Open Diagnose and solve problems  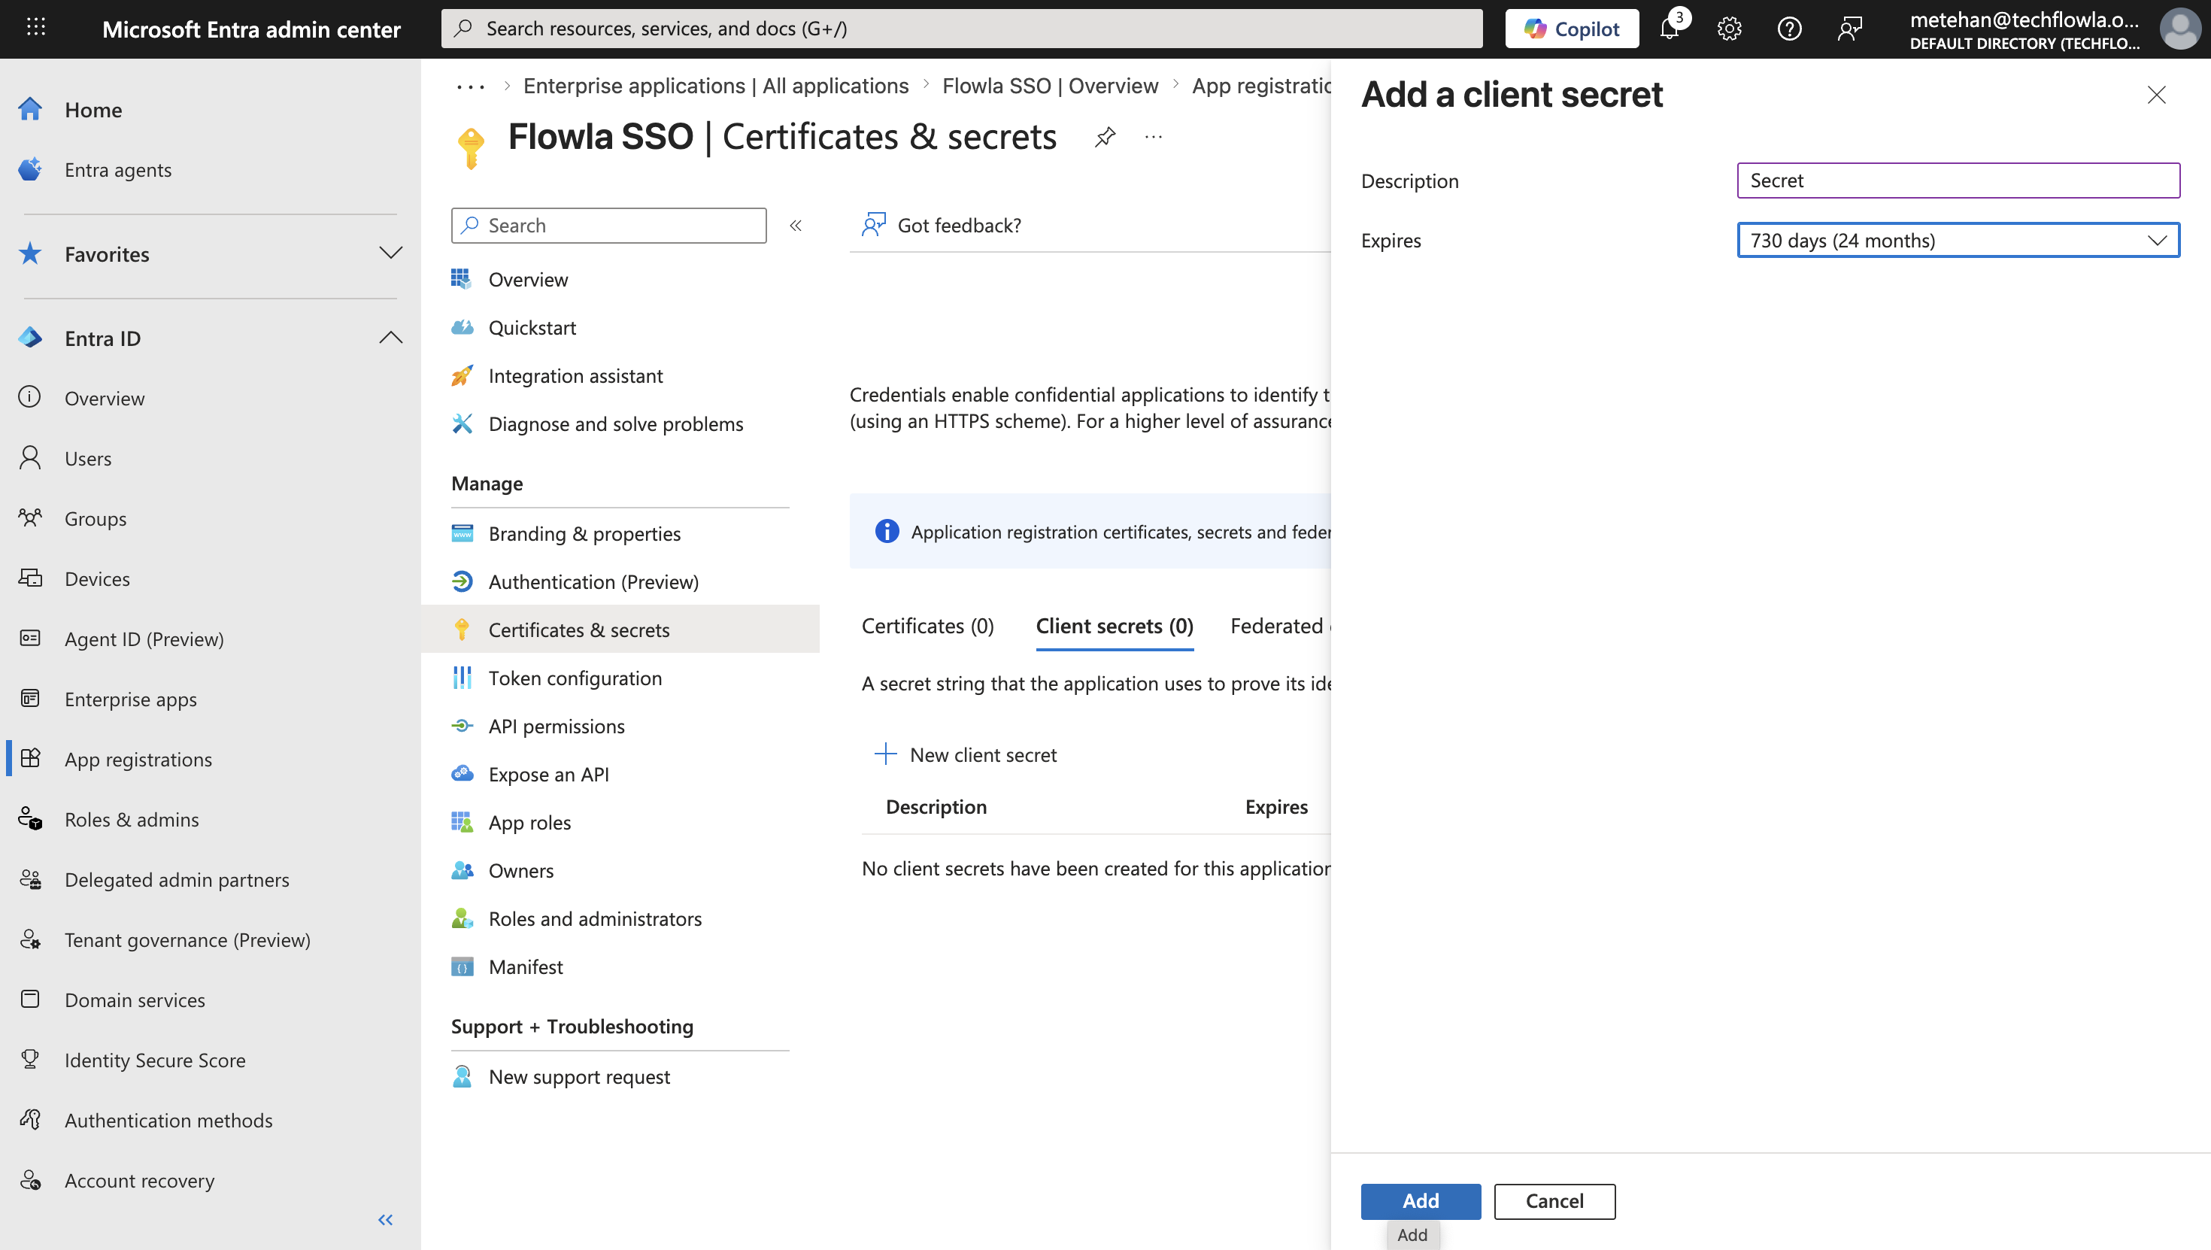pyautogui.click(x=615, y=423)
